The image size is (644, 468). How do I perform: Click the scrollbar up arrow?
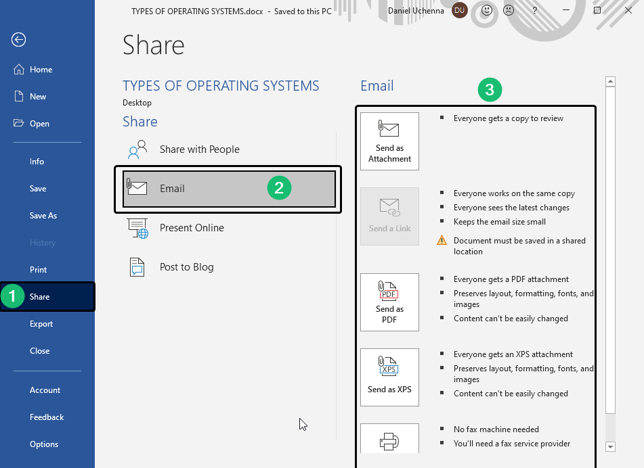pyautogui.click(x=610, y=82)
